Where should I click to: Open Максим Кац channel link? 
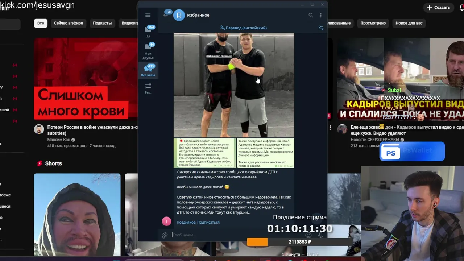coord(59,140)
